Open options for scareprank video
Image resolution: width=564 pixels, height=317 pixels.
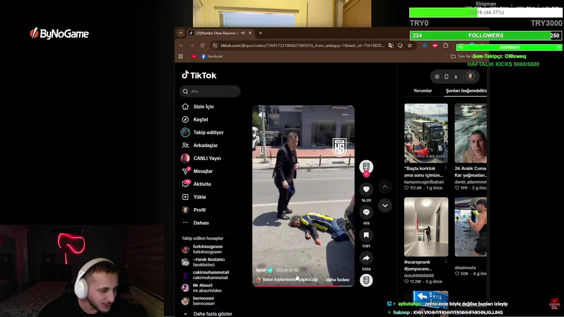[x=445, y=262]
